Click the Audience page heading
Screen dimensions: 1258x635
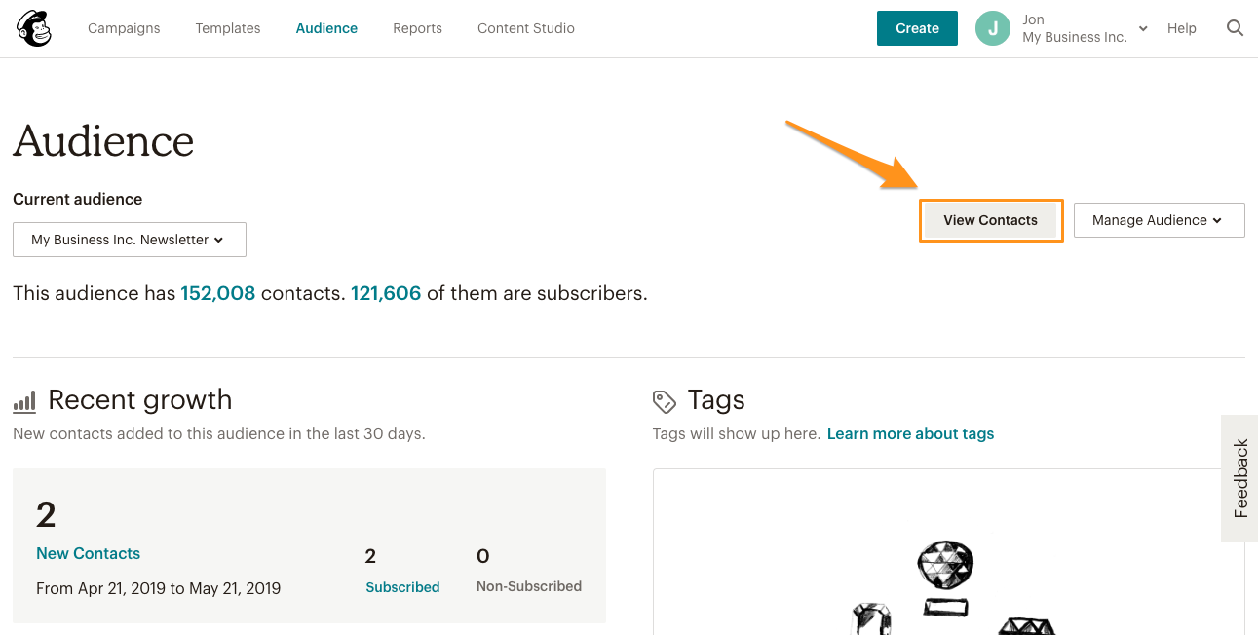point(103,141)
